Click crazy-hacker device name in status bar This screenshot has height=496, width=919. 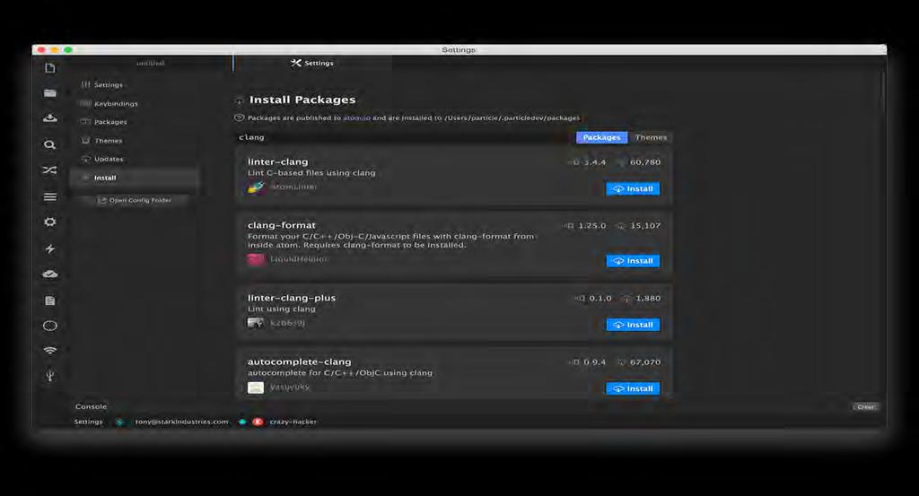[293, 422]
